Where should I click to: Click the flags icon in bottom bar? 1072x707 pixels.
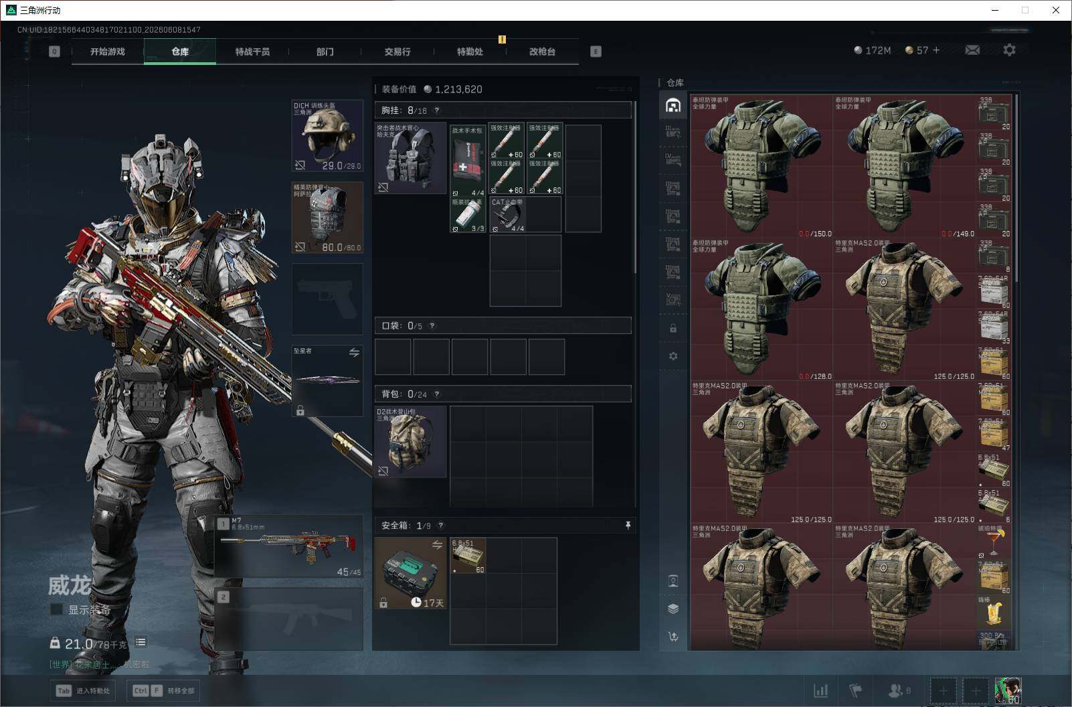856,690
